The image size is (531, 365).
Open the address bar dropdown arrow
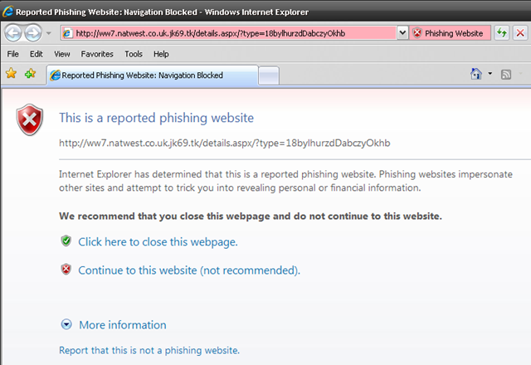coord(402,33)
